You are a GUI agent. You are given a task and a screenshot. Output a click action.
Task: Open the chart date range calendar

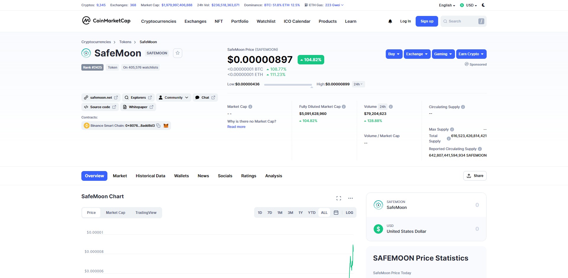click(336, 212)
